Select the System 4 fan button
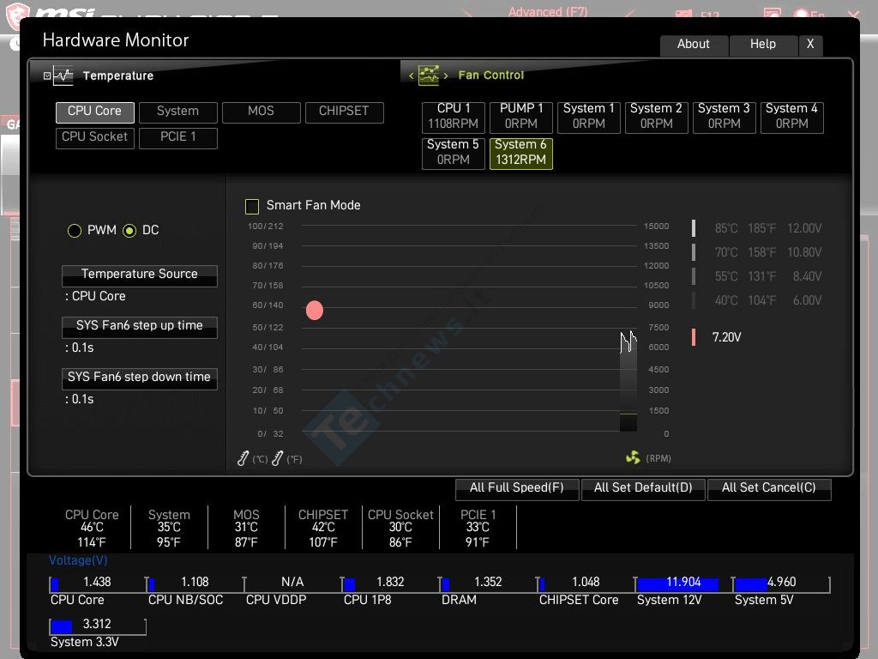 [x=791, y=117]
